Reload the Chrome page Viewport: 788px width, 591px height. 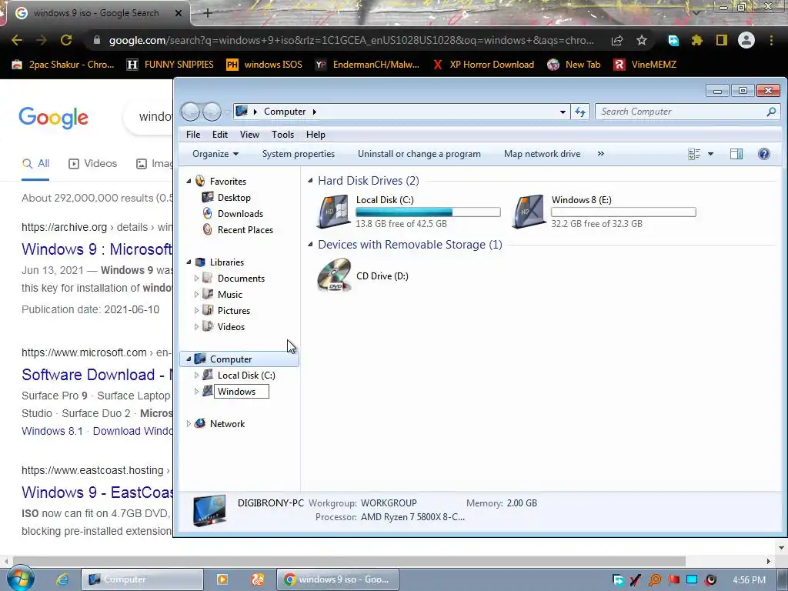tap(66, 40)
